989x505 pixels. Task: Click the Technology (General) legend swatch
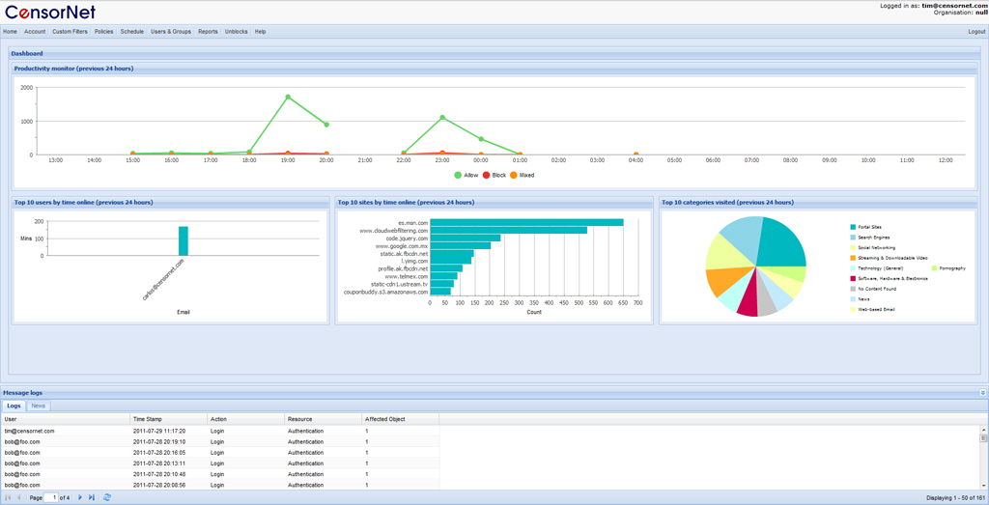(854, 267)
